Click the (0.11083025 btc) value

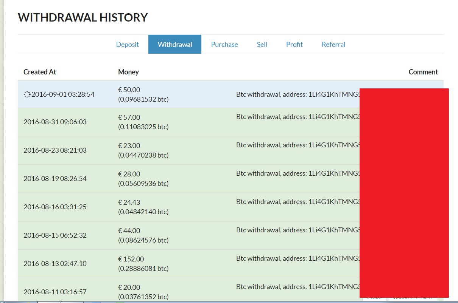(x=143, y=127)
